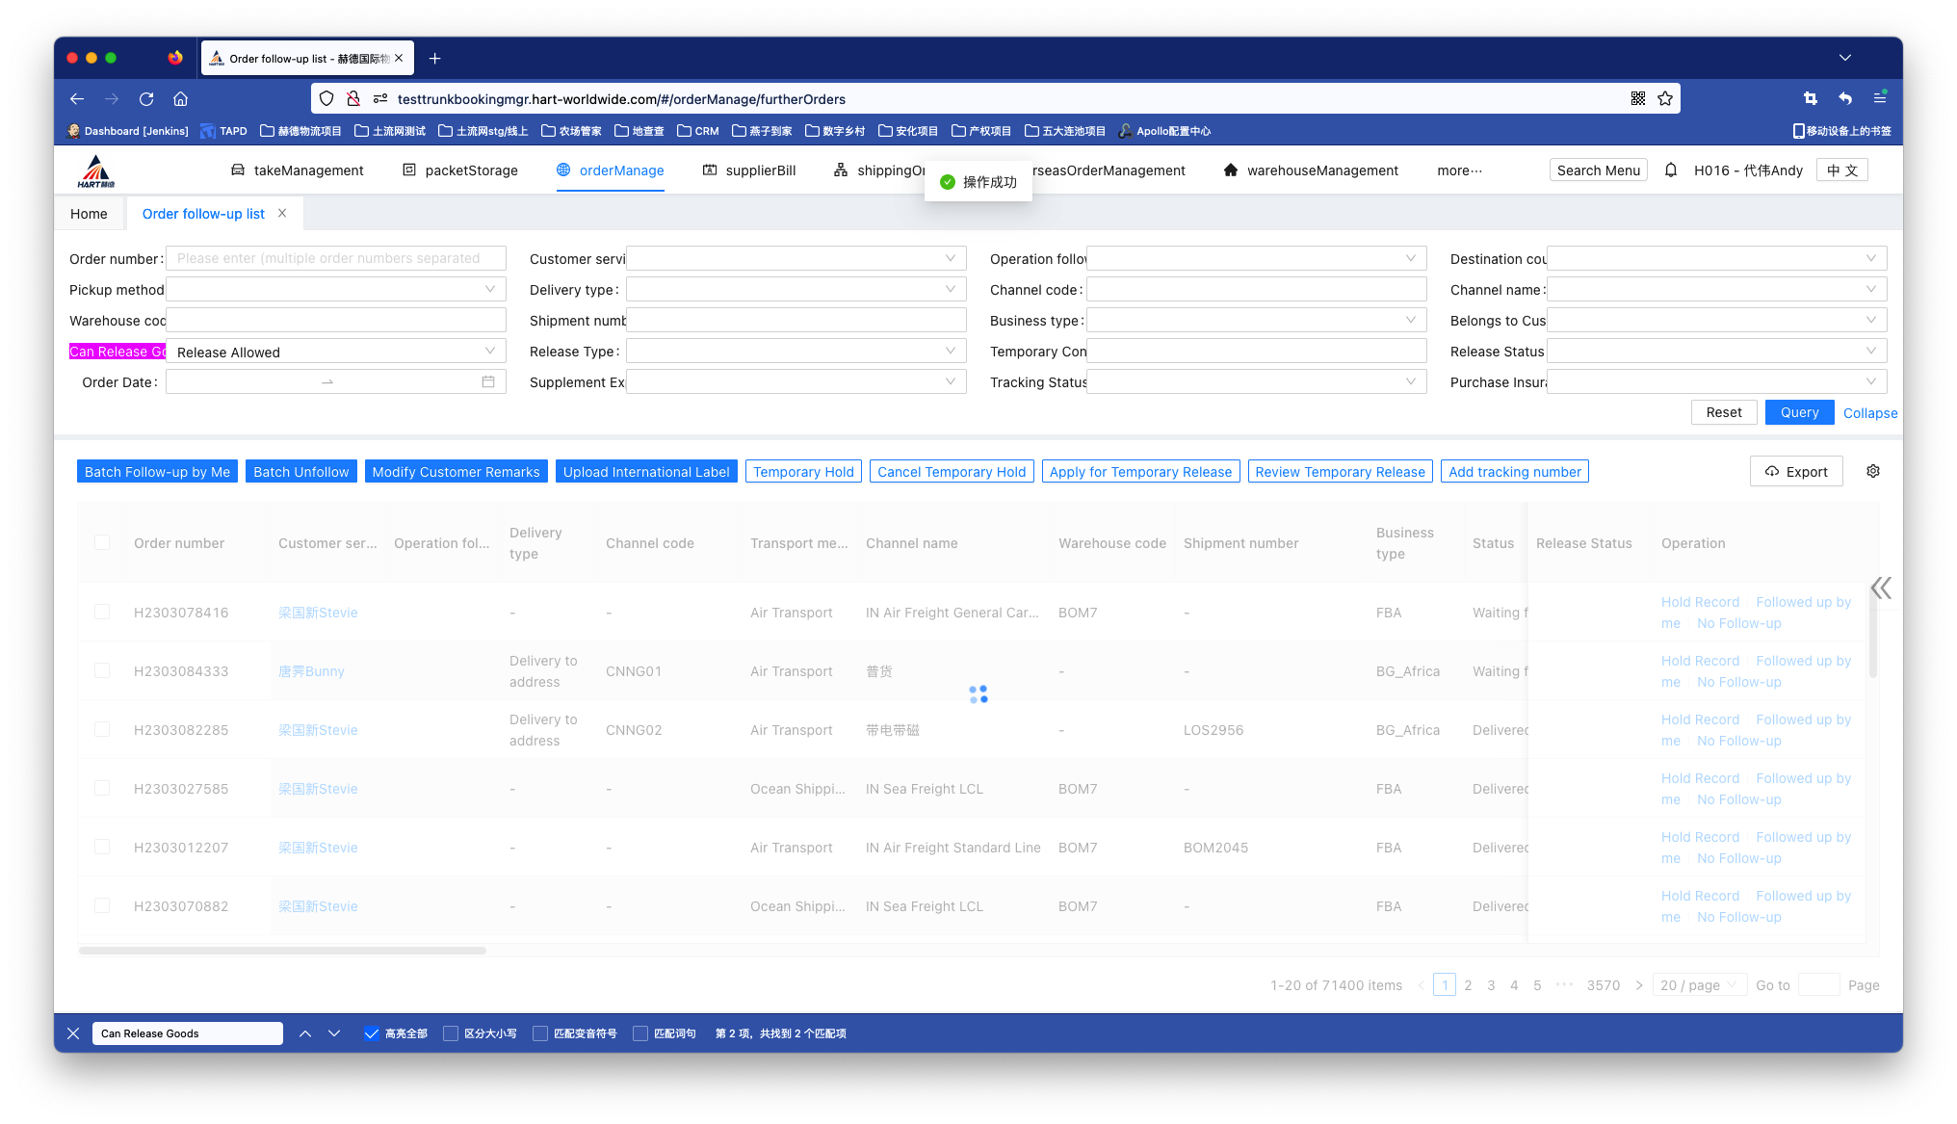Open table column settings gear icon
Image resolution: width=1957 pixels, height=1124 pixels.
pyautogui.click(x=1873, y=471)
